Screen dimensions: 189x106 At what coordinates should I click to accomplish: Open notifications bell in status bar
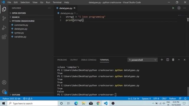[x=185, y=99]
